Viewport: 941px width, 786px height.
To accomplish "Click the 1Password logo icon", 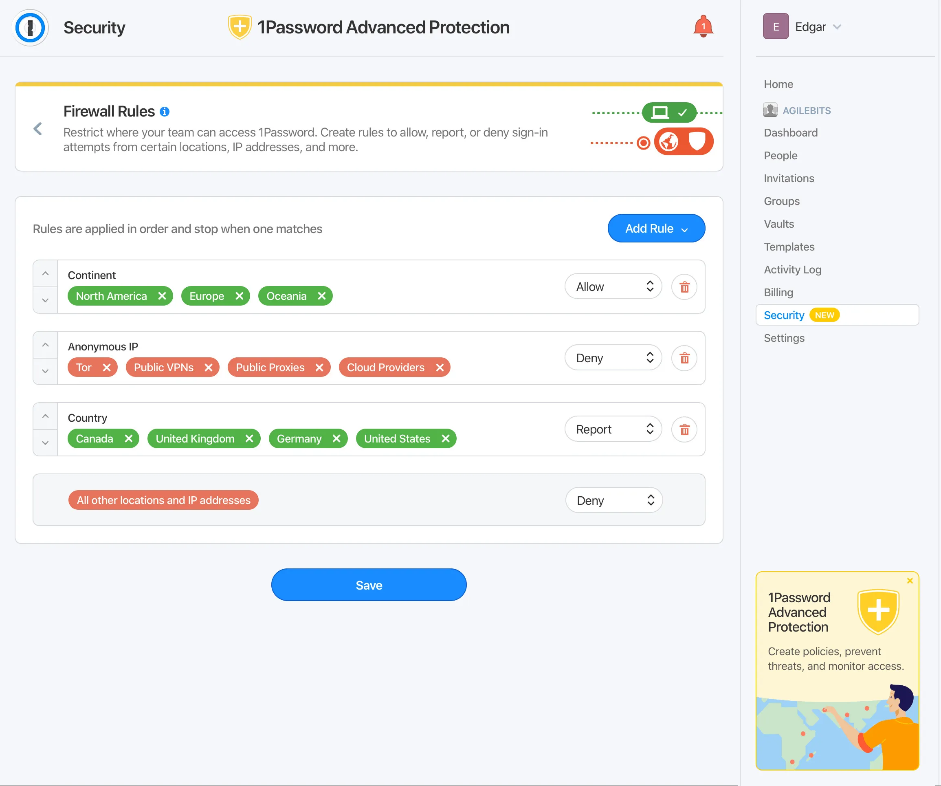I will pos(30,28).
